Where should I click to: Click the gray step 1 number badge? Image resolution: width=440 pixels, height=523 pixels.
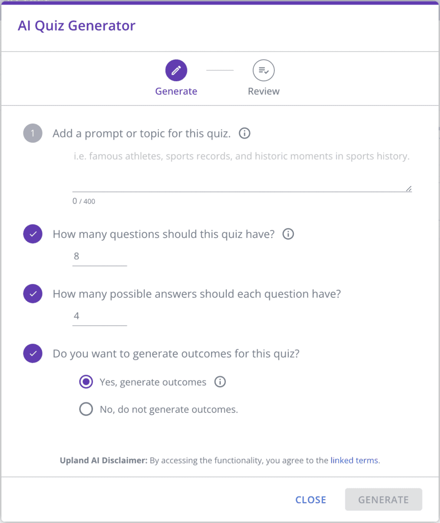33,134
